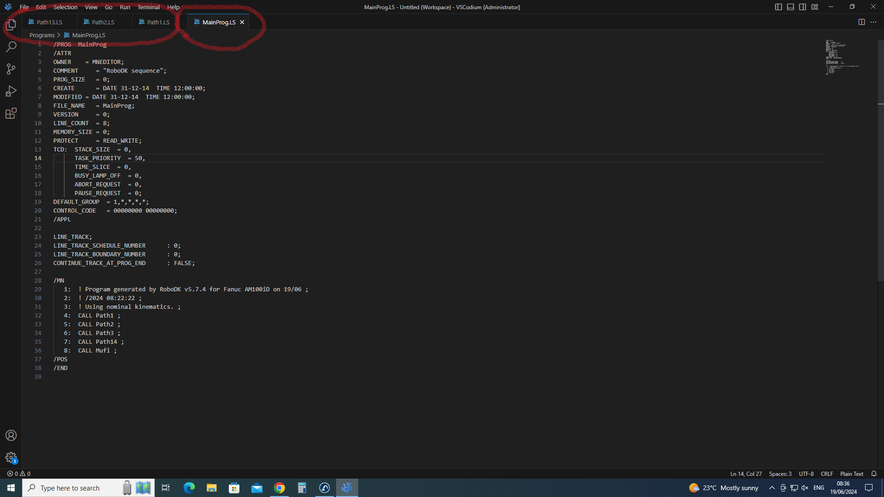Screen dimensions: 884x497
Task: Open the Explorer view in activity bar
Action: point(11,25)
